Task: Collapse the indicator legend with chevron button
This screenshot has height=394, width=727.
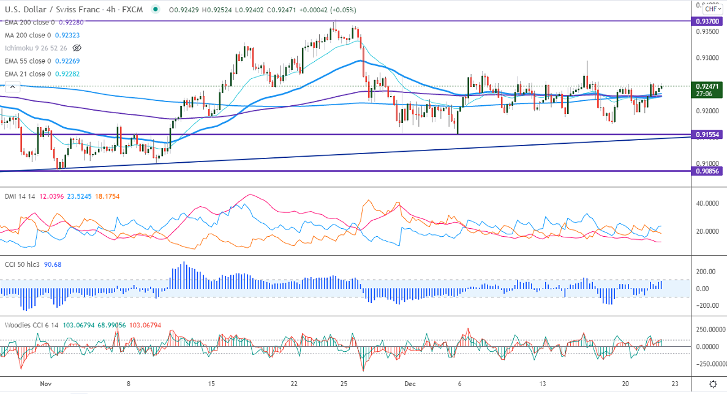Action: point(12,87)
